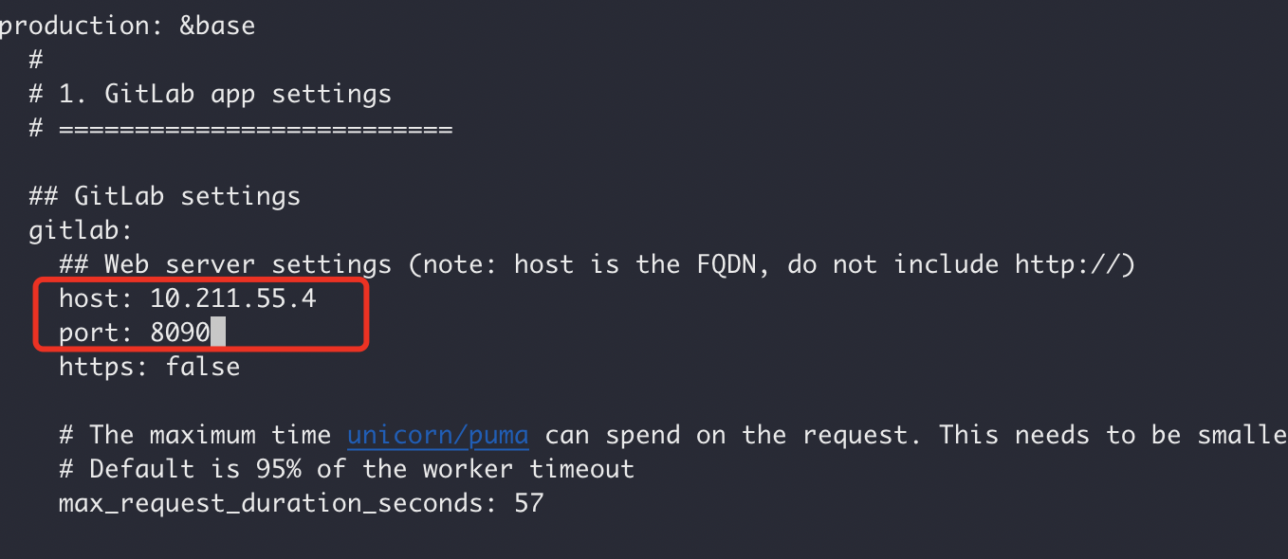The width and height of the screenshot is (1288, 559).
Task: Click the 'Web server settings' comment text
Action: 248,264
